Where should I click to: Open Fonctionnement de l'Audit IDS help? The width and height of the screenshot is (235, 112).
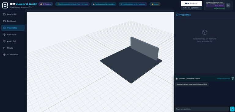click(x=103, y=4)
